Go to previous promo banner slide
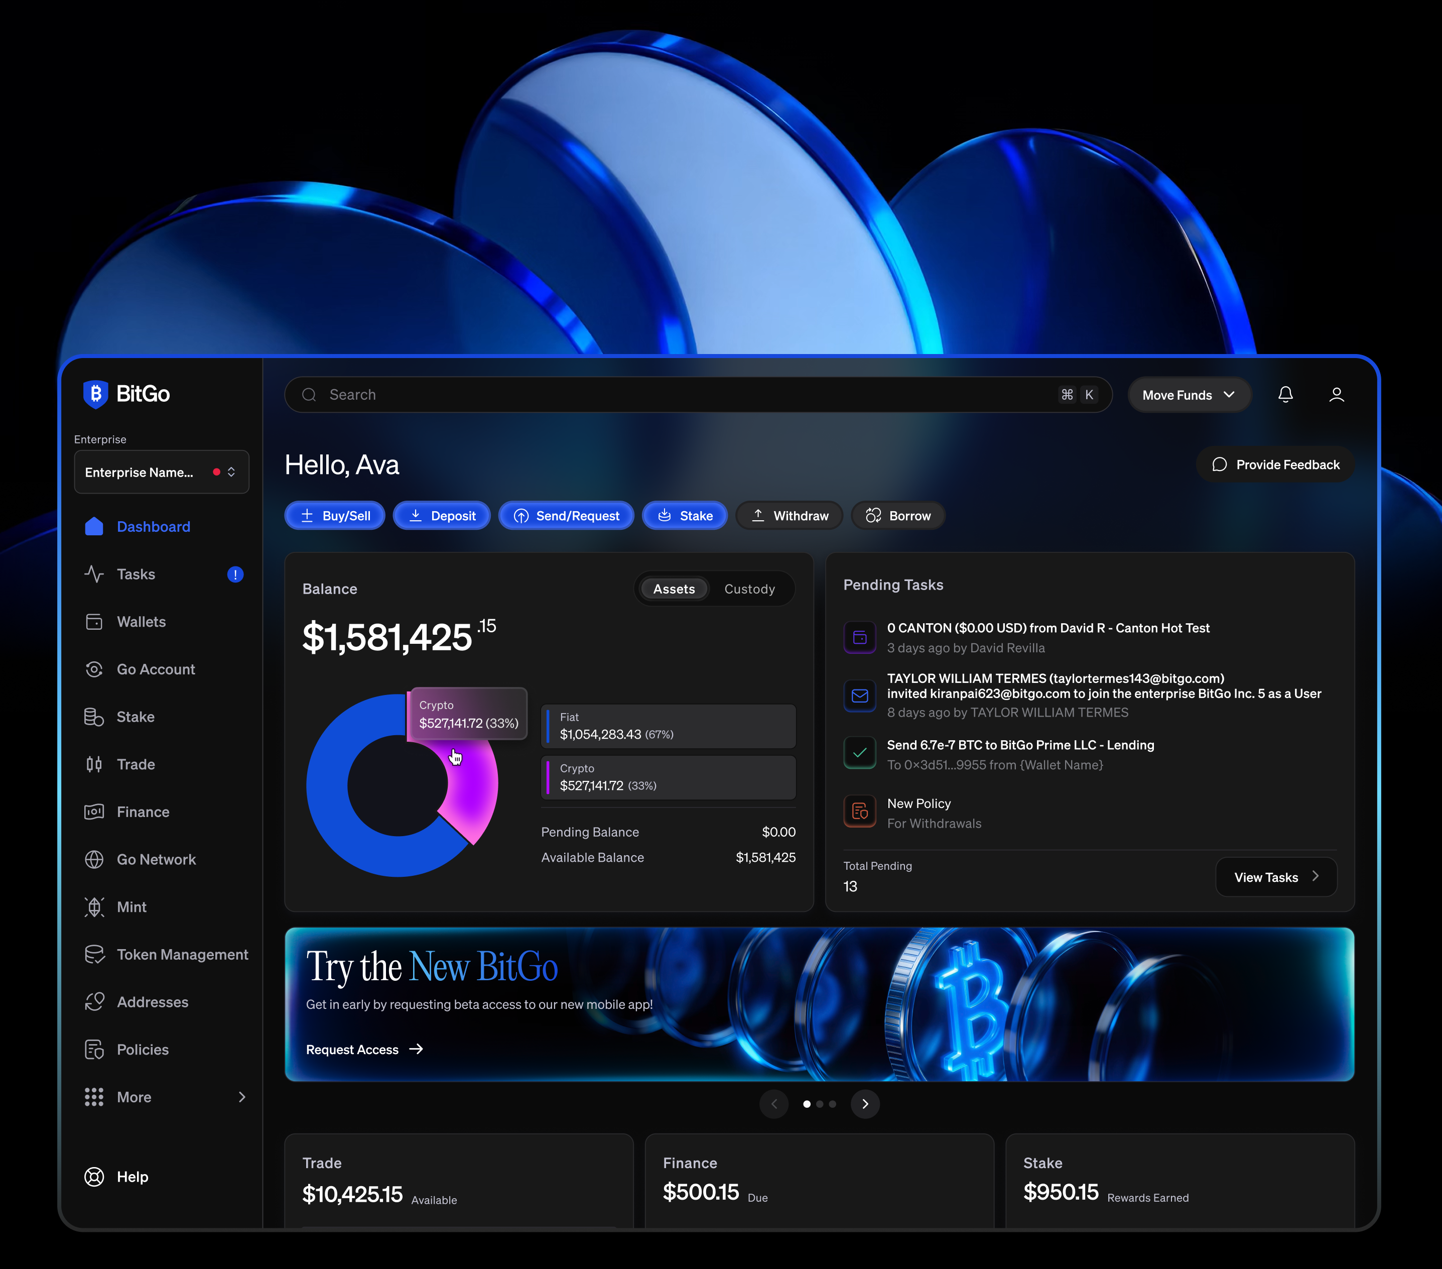Viewport: 1442px width, 1269px height. [x=774, y=1104]
